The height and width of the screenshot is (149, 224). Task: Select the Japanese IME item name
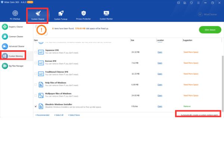[x=52, y=50]
